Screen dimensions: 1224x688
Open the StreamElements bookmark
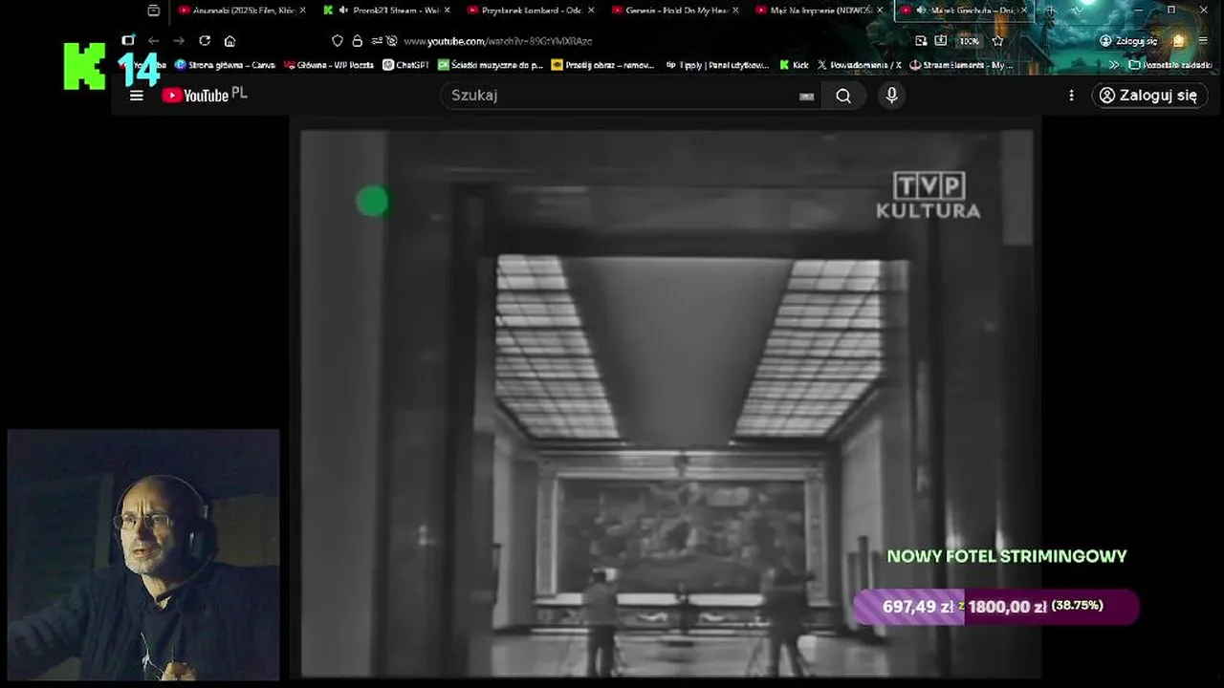click(x=960, y=65)
